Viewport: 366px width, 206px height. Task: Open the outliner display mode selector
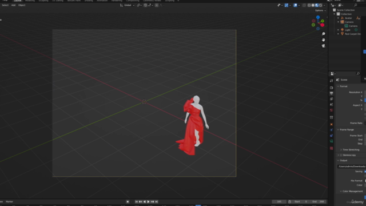(x=333, y=5)
